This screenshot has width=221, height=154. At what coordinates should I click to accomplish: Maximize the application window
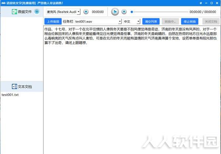[x=211, y=3]
